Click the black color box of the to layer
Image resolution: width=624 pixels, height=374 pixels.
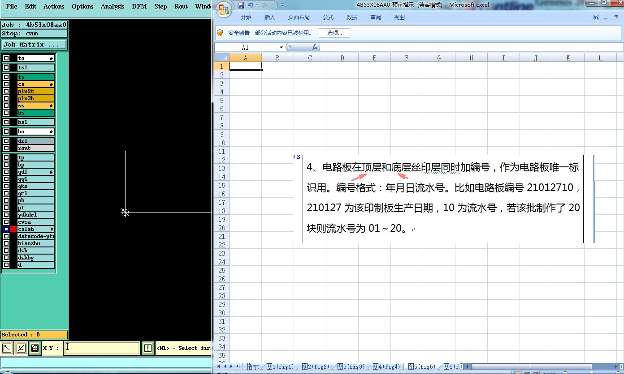coord(13,58)
